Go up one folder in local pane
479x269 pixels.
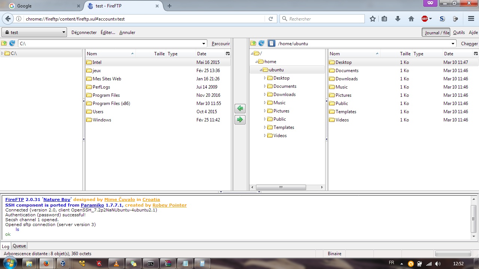[4, 43]
